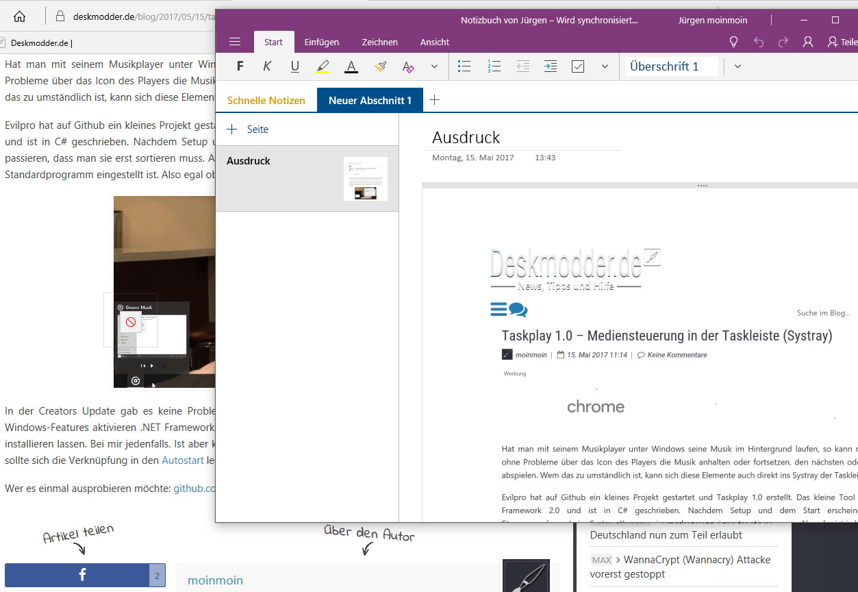Open the Schnelle Notizen section tab
The image size is (858, 592).
pos(266,100)
